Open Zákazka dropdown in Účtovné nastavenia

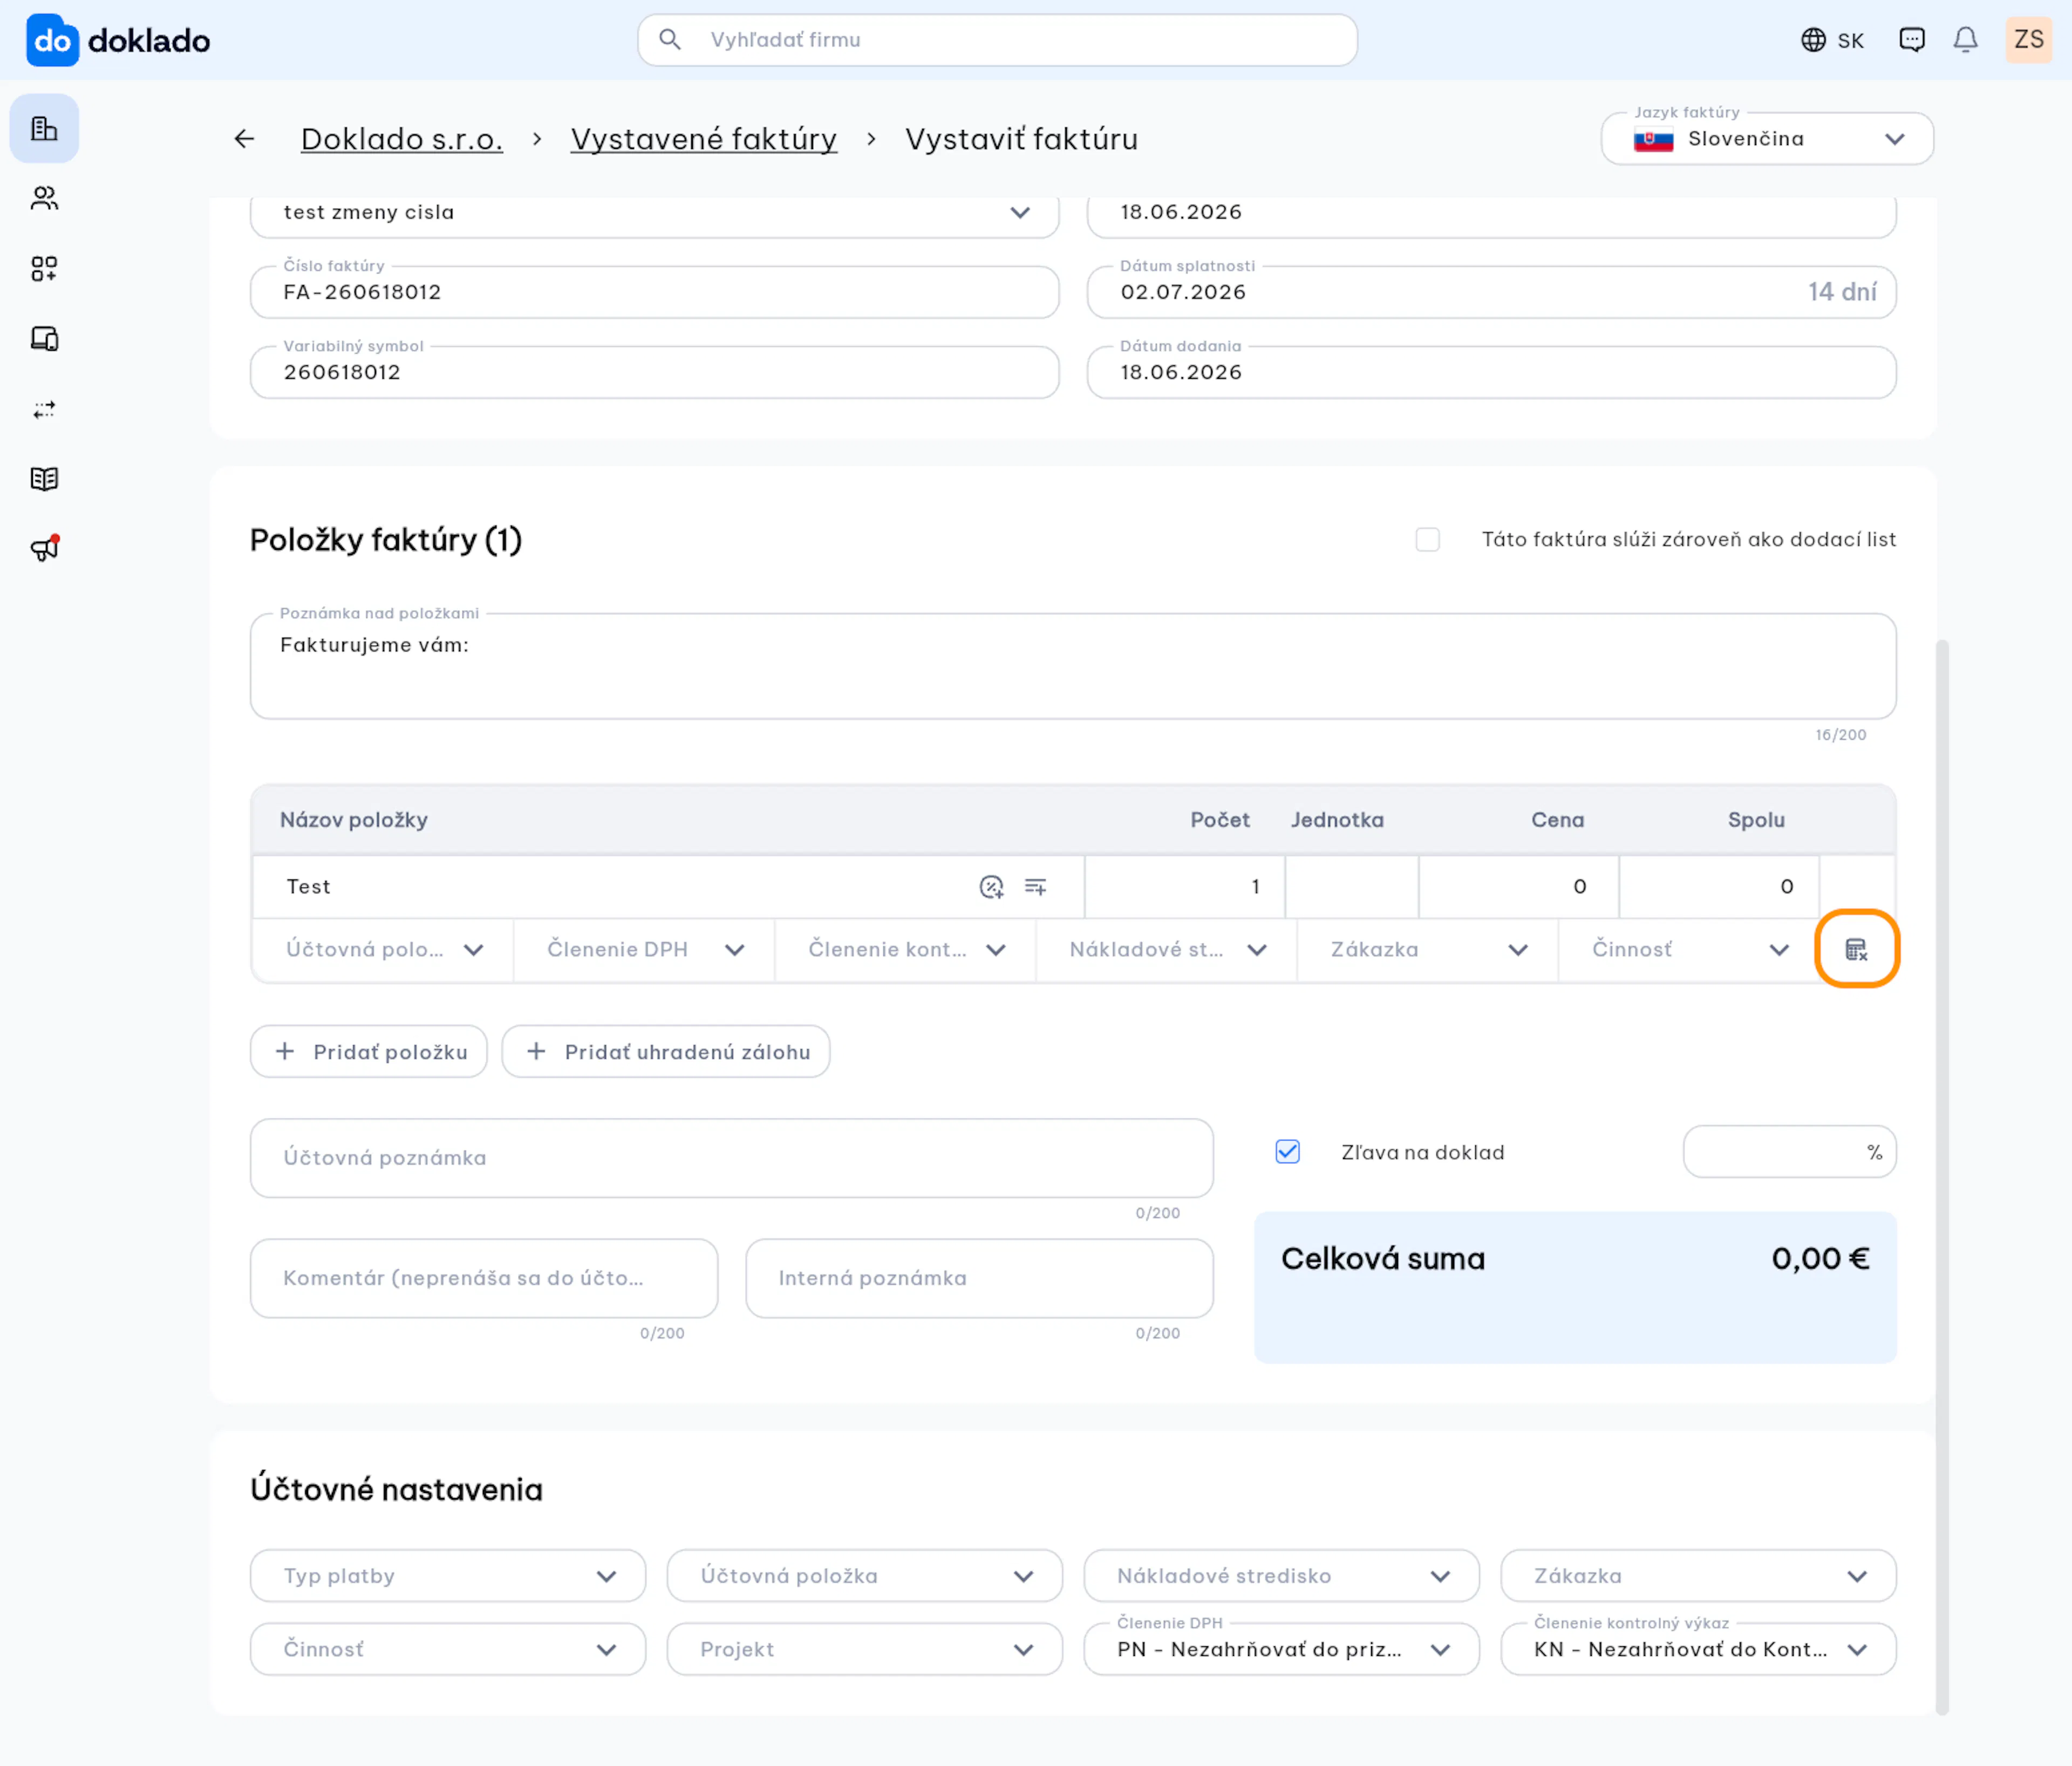click(x=1698, y=1576)
